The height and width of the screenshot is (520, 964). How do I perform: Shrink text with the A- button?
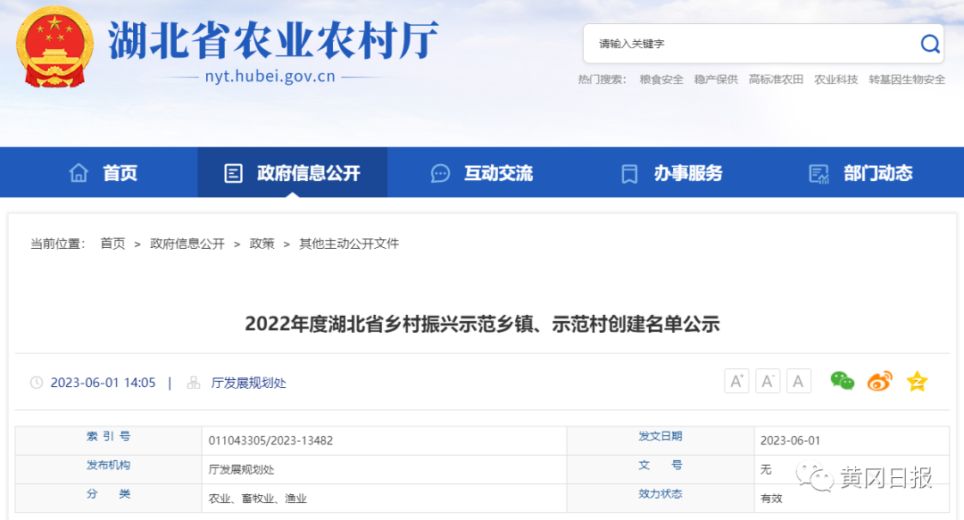(767, 380)
